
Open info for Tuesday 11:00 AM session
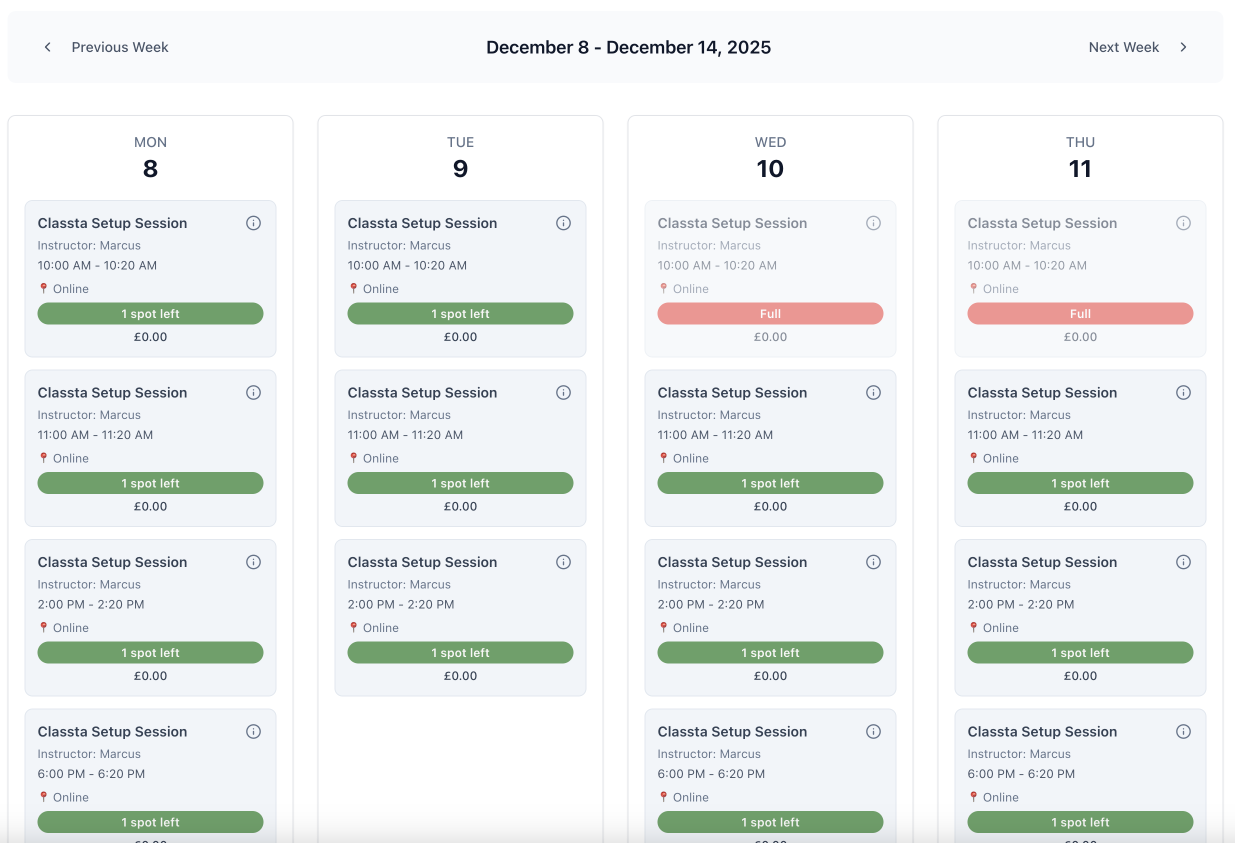coord(564,392)
